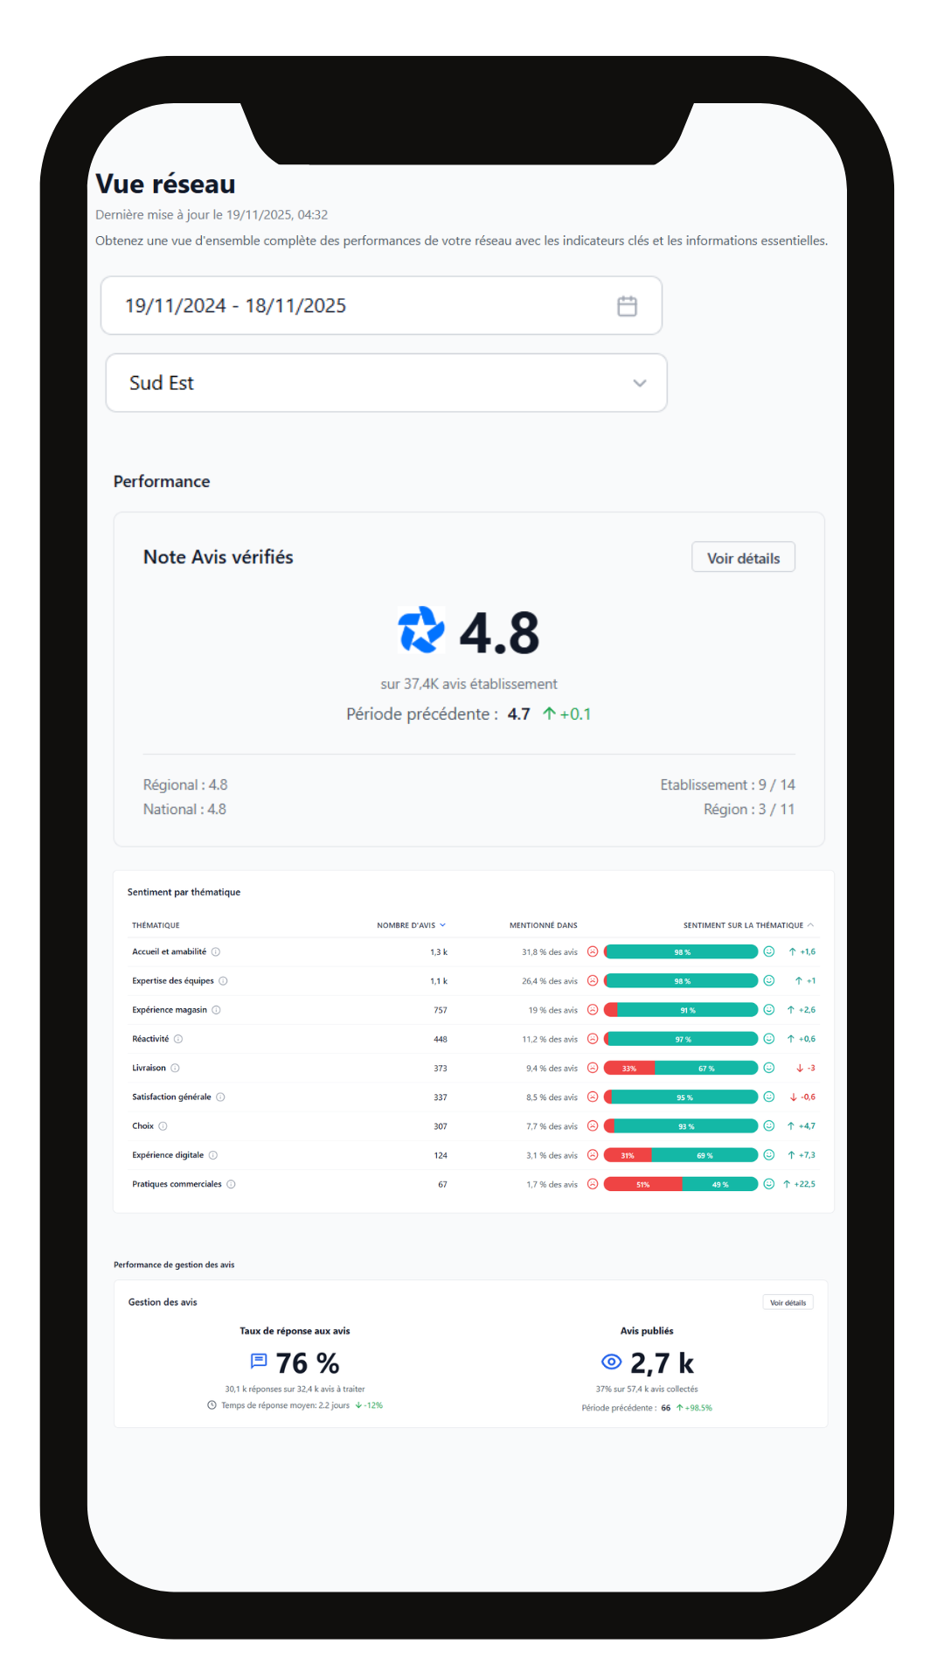Click the Thématique column header

click(x=156, y=925)
